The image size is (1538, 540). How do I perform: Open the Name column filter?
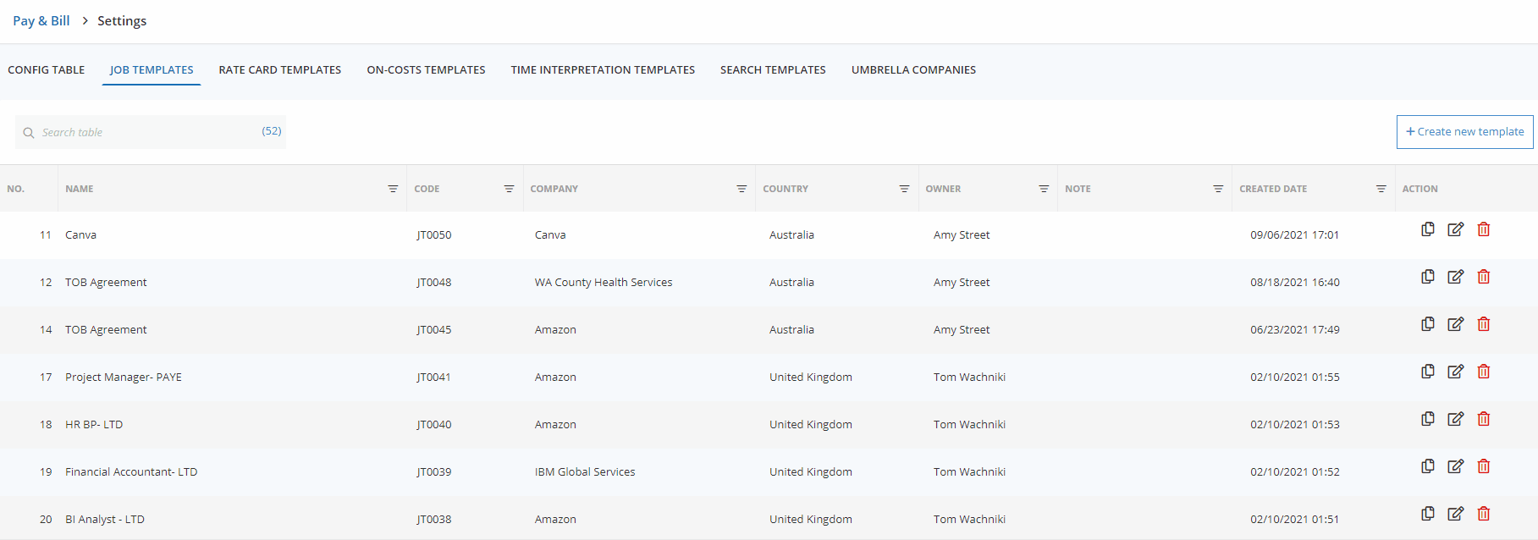pyautogui.click(x=393, y=189)
